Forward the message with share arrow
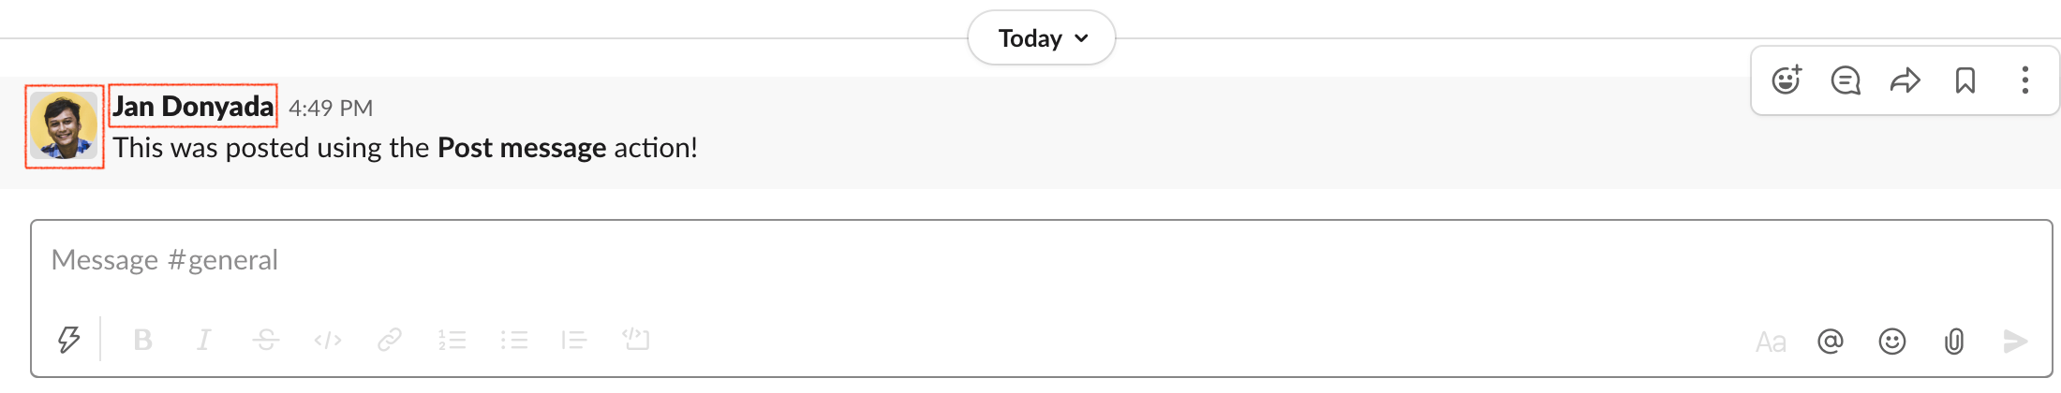This screenshot has width=2061, height=393. (x=1905, y=80)
